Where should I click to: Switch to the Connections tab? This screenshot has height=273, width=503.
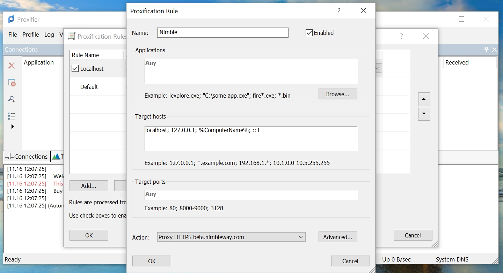pyautogui.click(x=27, y=157)
